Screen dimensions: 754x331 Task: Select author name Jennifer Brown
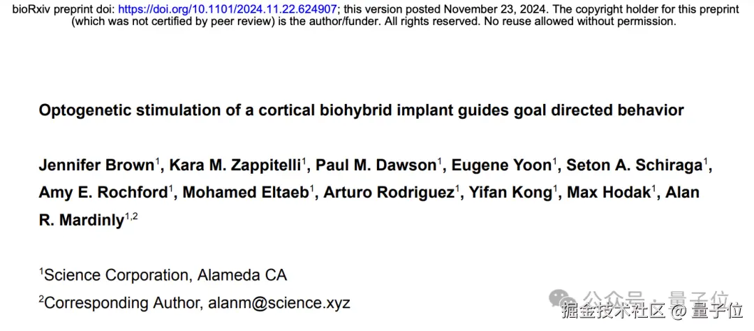[x=96, y=165]
